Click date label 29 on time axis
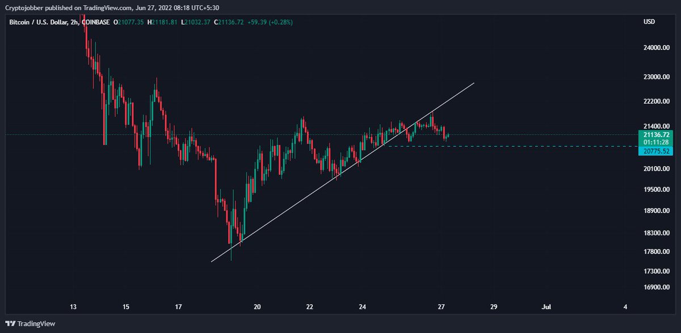The width and height of the screenshot is (681, 333). point(494,307)
